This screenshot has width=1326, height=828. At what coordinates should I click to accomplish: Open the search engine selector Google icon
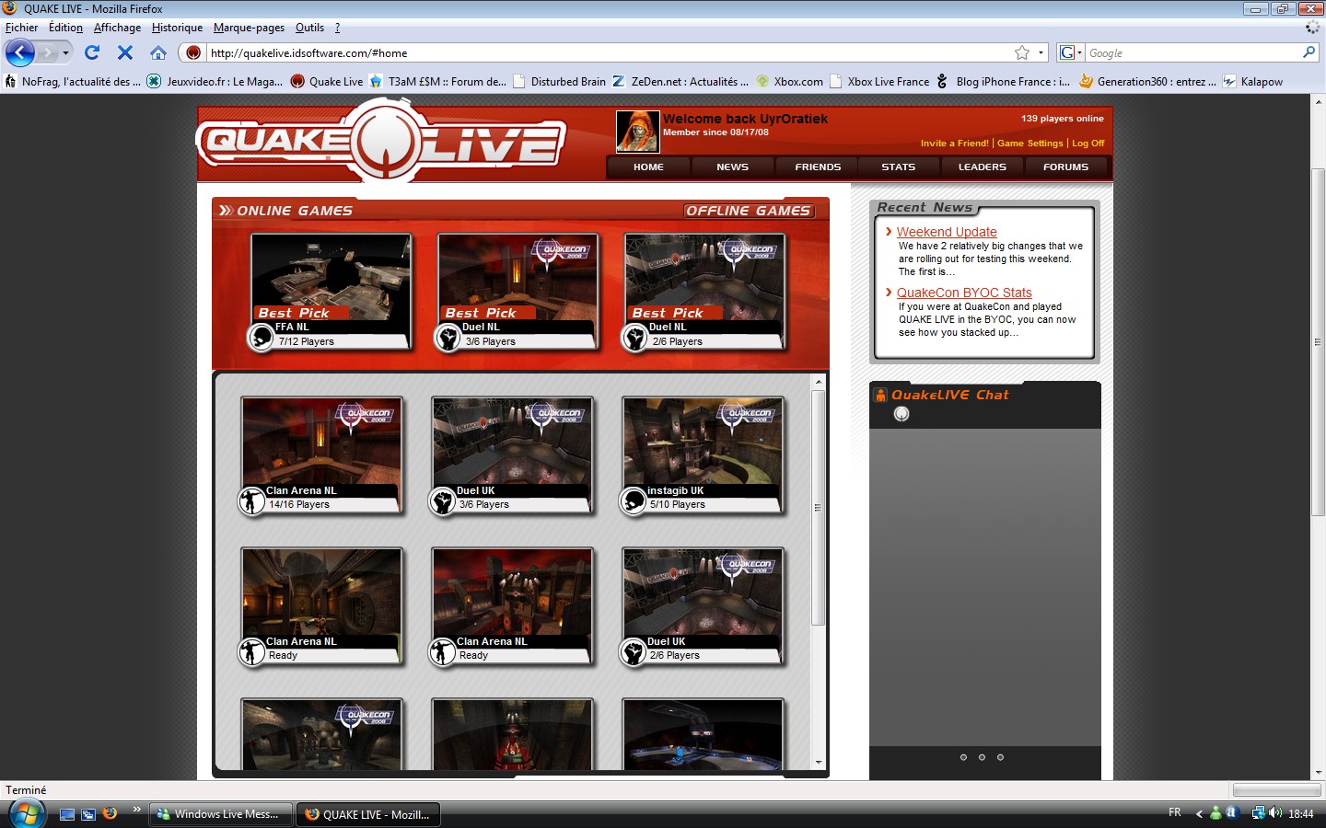click(1066, 52)
